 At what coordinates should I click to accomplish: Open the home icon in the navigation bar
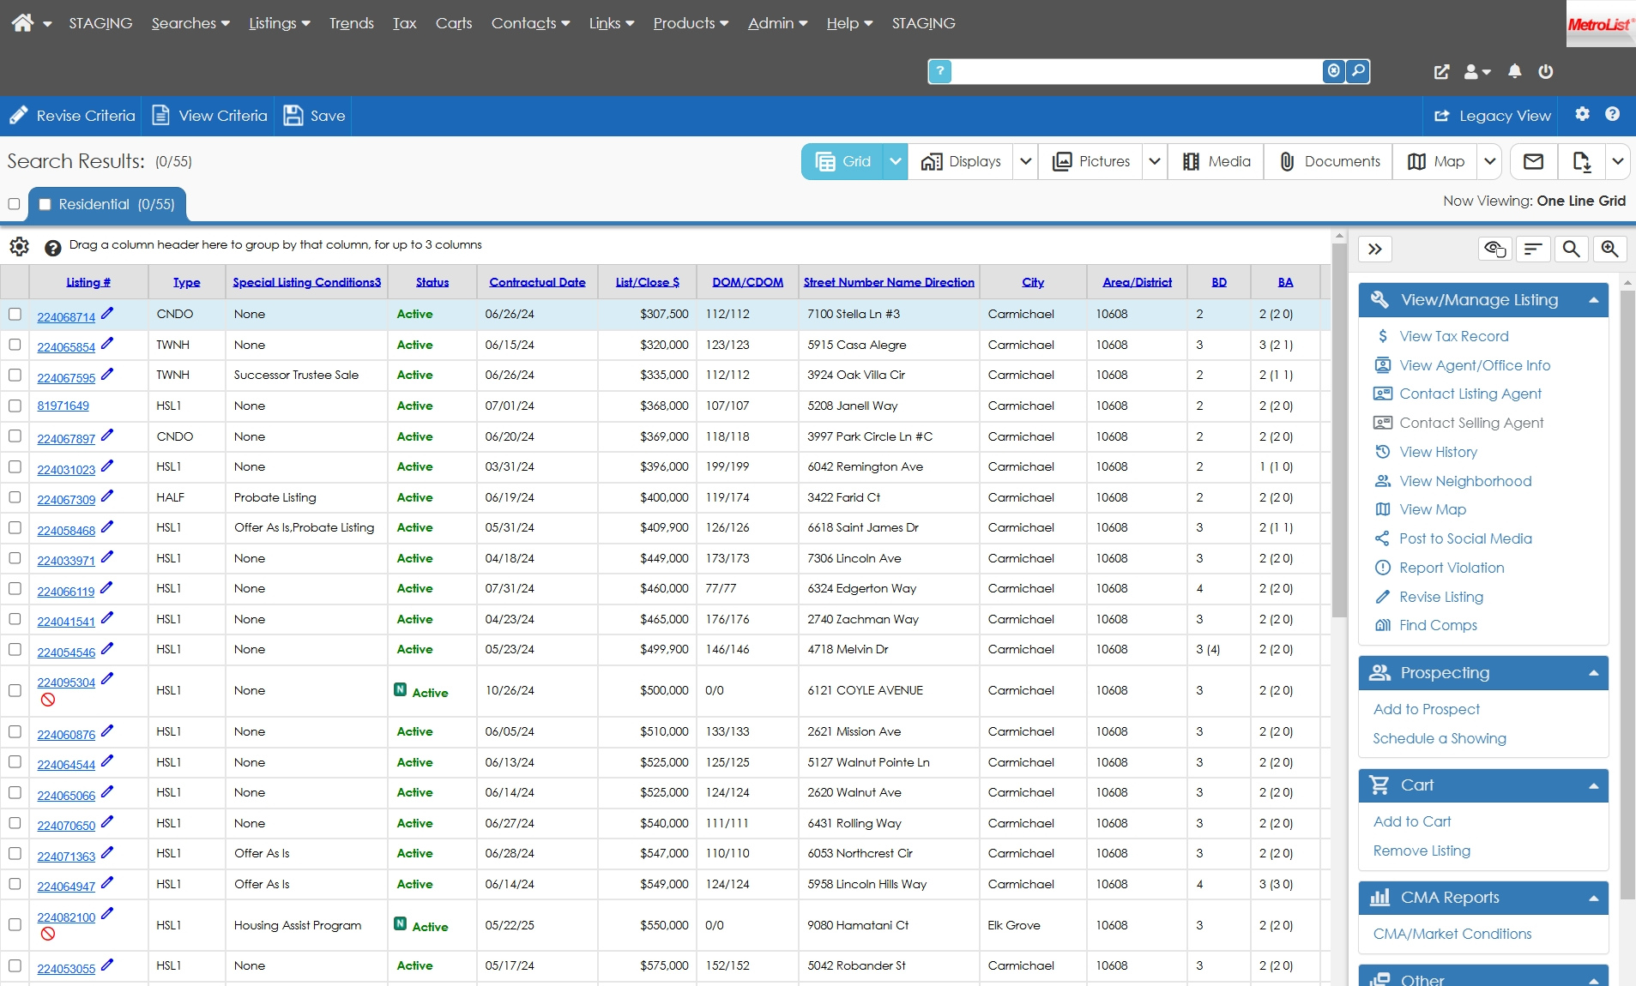(22, 23)
